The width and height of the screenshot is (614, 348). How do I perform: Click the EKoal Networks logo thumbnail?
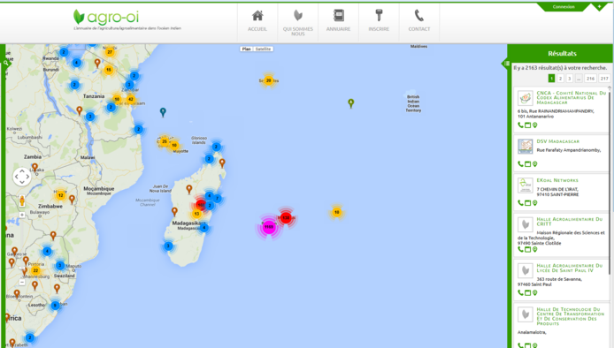pyautogui.click(x=526, y=185)
